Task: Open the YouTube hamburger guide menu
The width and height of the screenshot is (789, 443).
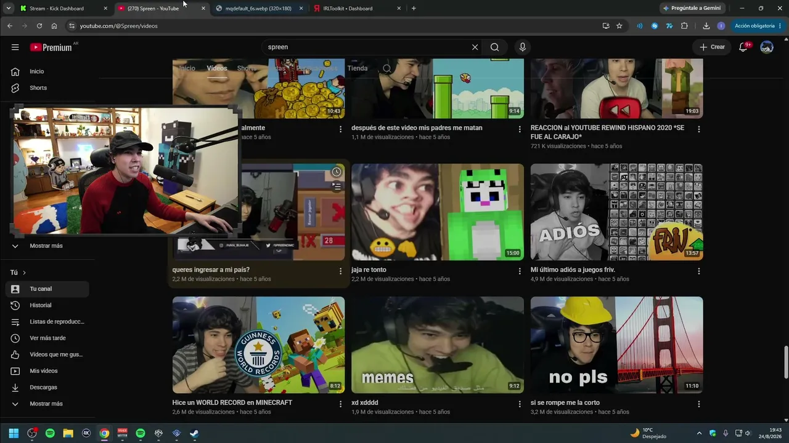Action: tap(15, 47)
